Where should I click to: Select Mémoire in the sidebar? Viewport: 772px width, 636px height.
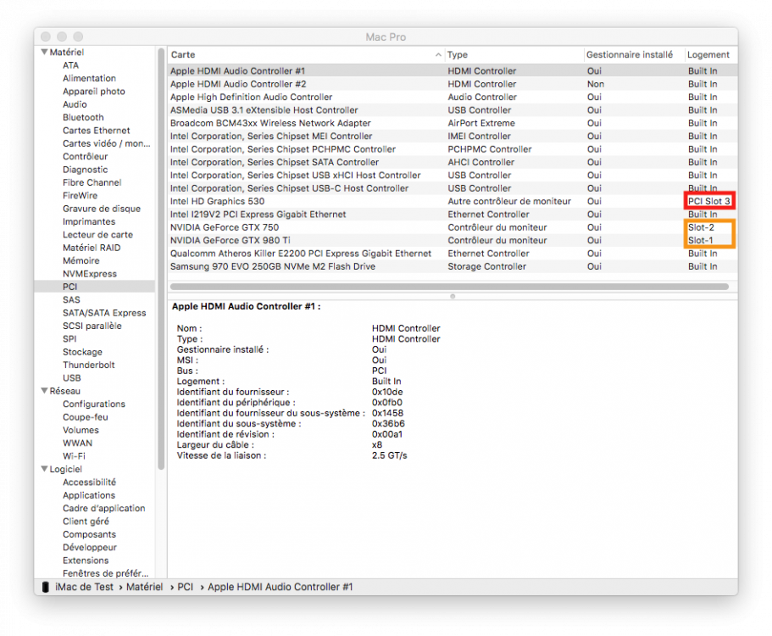[81, 260]
